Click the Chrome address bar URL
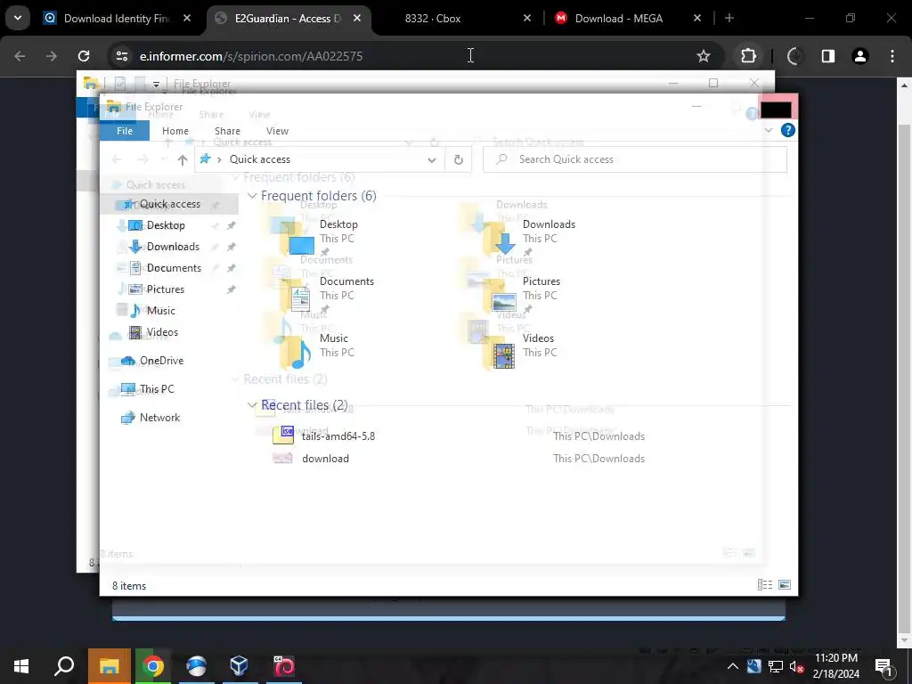The width and height of the screenshot is (912, 684). (x=250, y=56)
